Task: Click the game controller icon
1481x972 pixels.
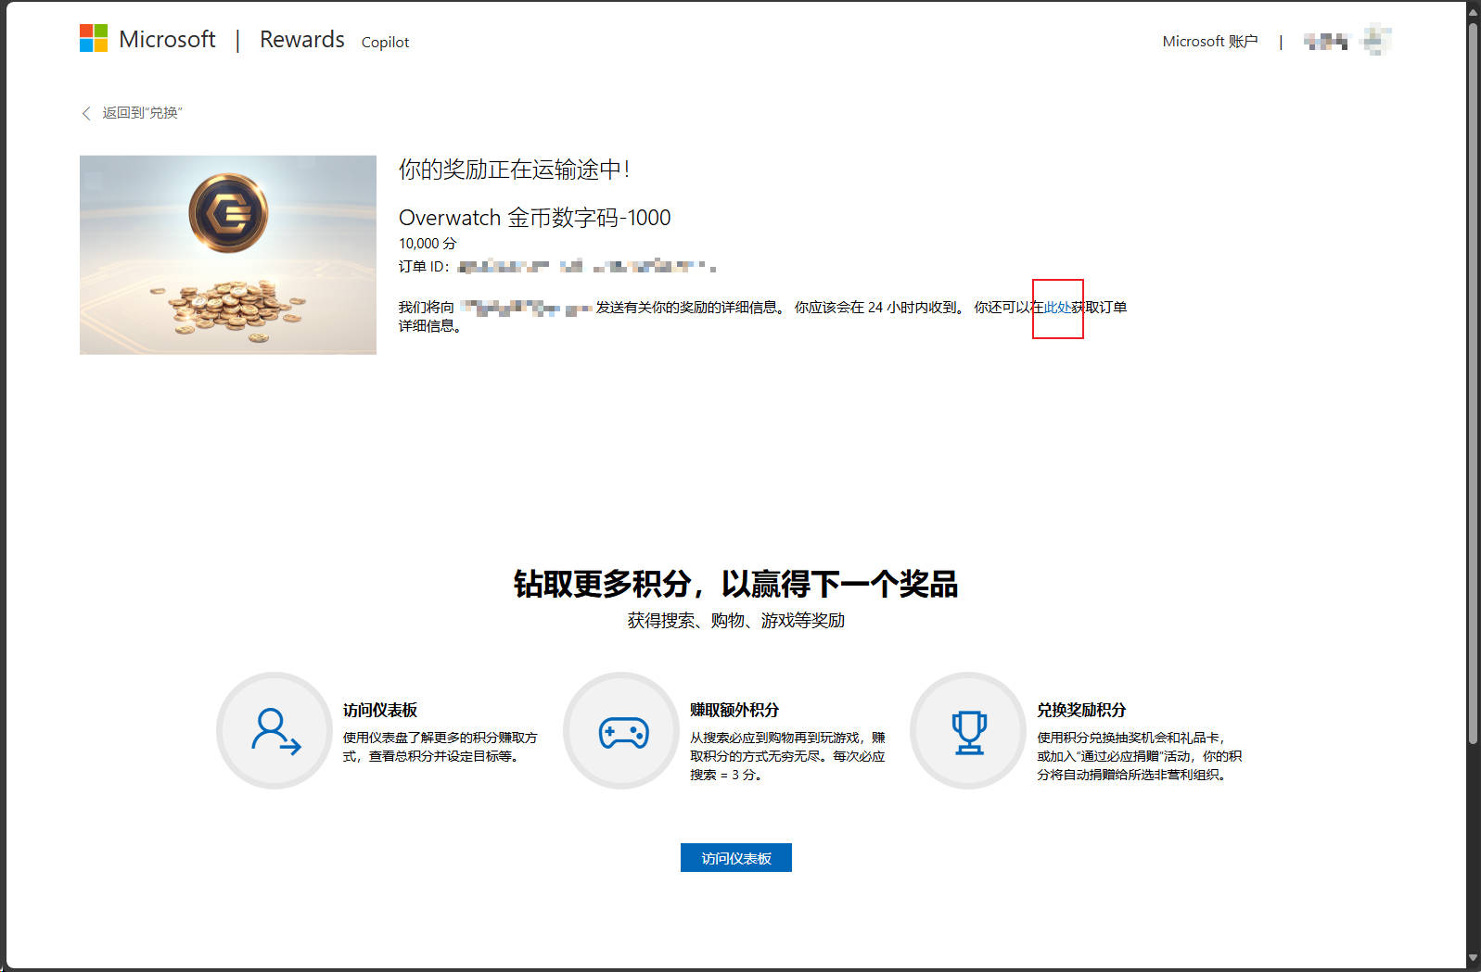Action: pos(623,732)
